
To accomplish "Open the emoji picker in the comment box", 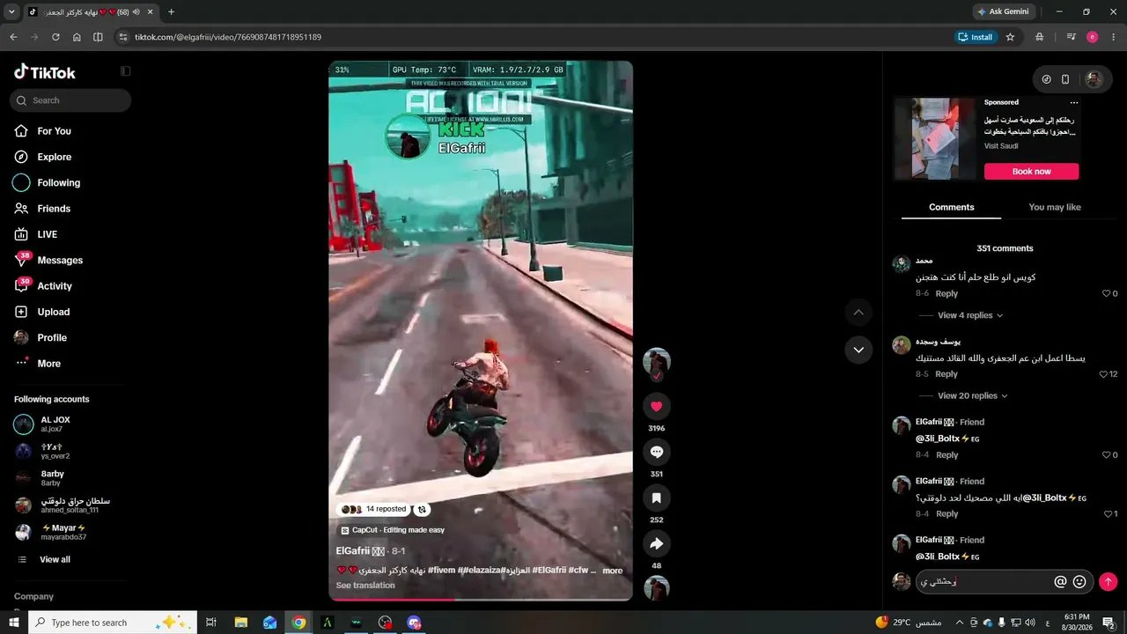I will [1079, 581].
